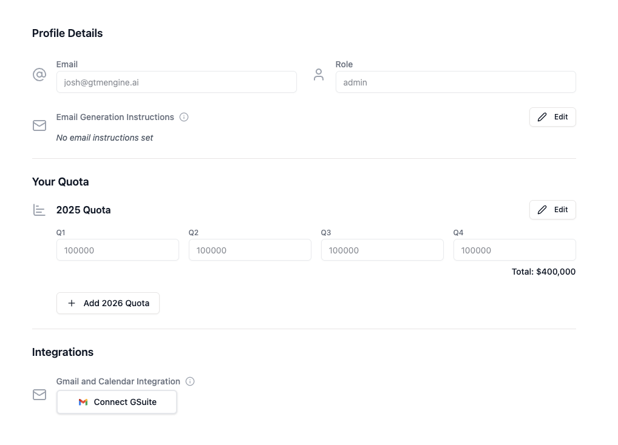Click the Q3 quota input

pos(382,250)
